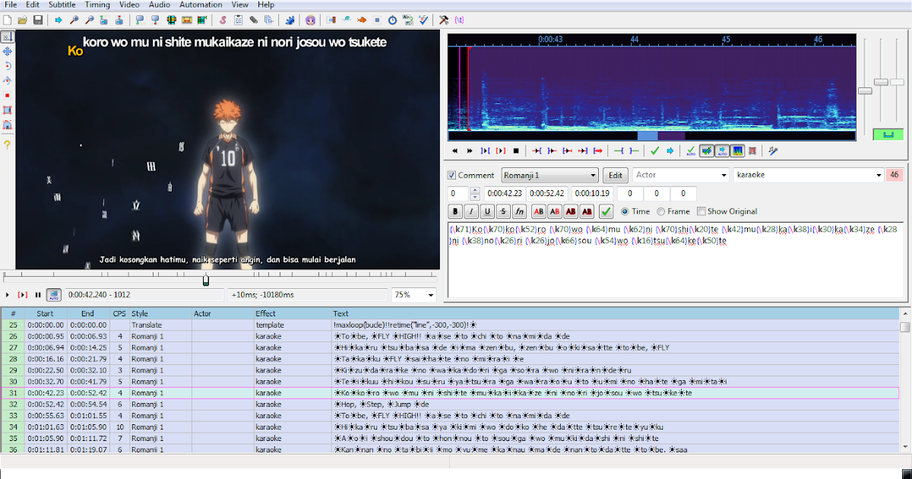
Task: Commit the line with the green check button
Action: [x=606, y=211]
